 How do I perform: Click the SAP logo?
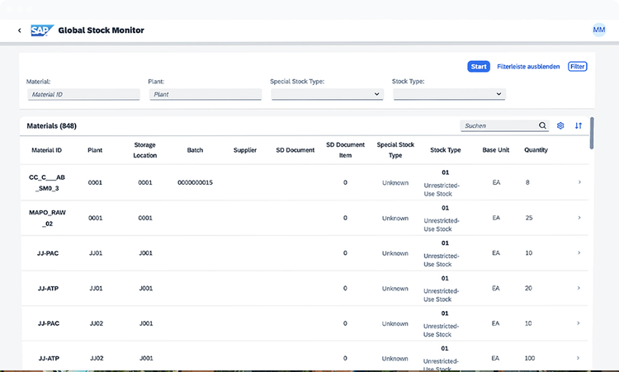[x=42, y=31]
